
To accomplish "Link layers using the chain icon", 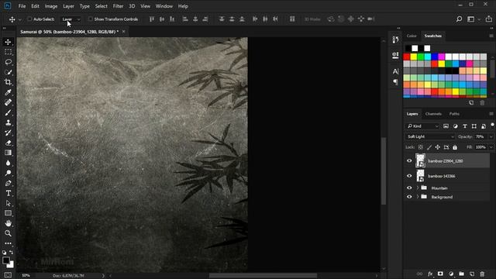I will click(419, 274).
